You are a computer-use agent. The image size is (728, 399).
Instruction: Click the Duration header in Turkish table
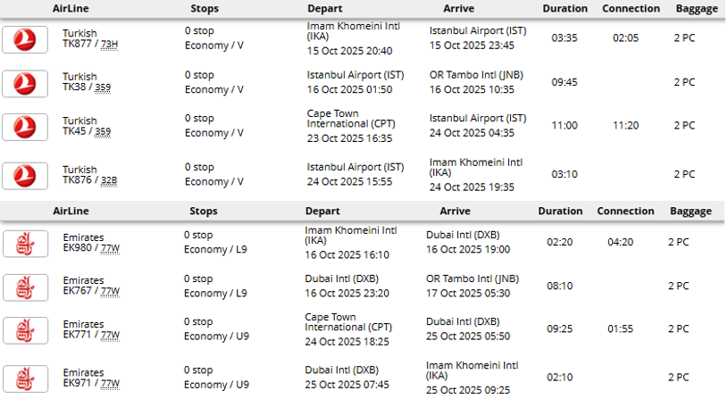[565, 9]
